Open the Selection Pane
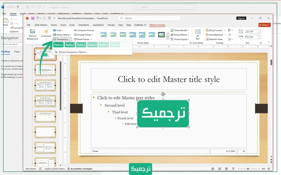The height and width of the screenshot is (175, 281). click(x=214, y=39)
